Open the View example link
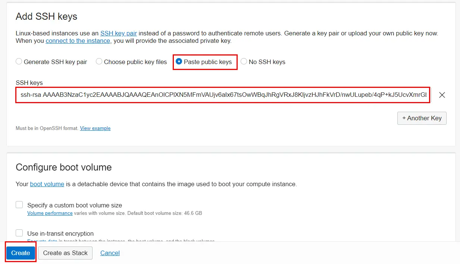The height and width of the screenshot is (264, 460). tap(95, 128)
